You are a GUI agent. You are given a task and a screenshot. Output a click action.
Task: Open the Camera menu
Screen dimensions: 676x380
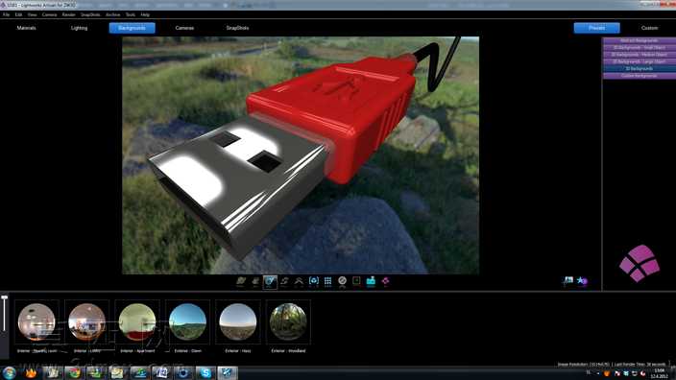click(50, 14)
